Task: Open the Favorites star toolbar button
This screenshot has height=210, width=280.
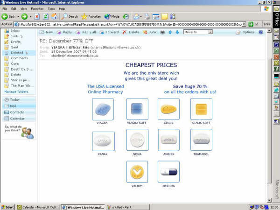Action: tap(91, 17)
